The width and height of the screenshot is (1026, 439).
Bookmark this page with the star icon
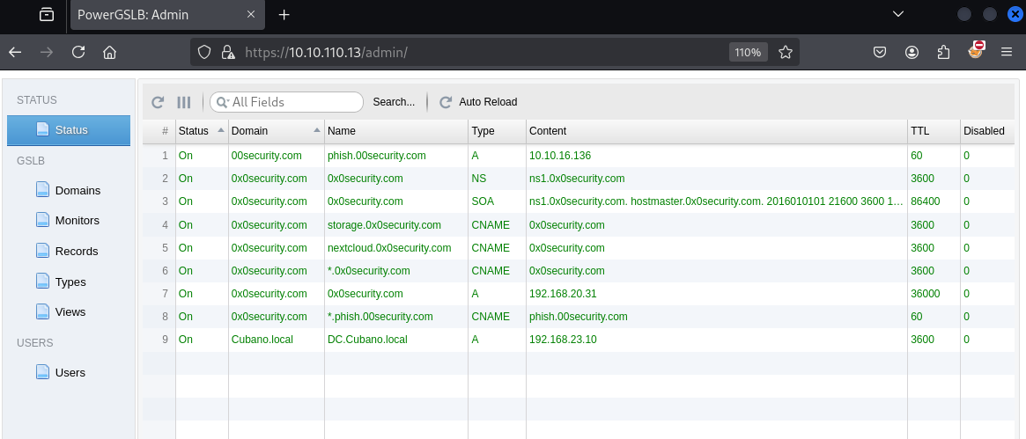(x=786, y=52)
